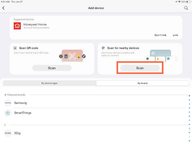Select the Samsung brand logo
Image resolution: width=192 pixels, height=144 pixels.
[x=8, y=103]
